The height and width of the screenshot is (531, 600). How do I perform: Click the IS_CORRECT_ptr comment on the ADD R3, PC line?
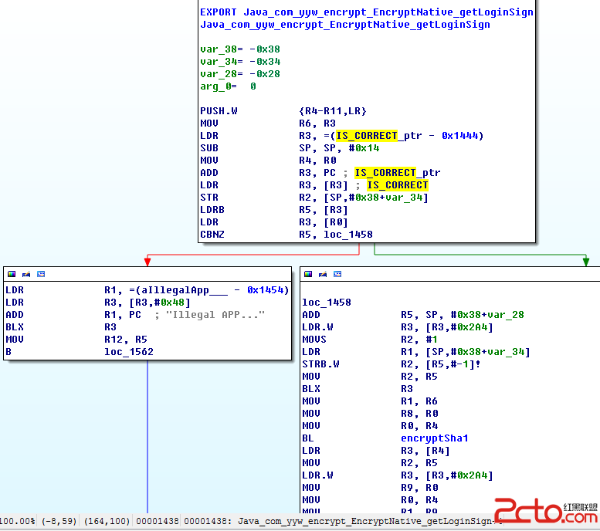point(398,173)
